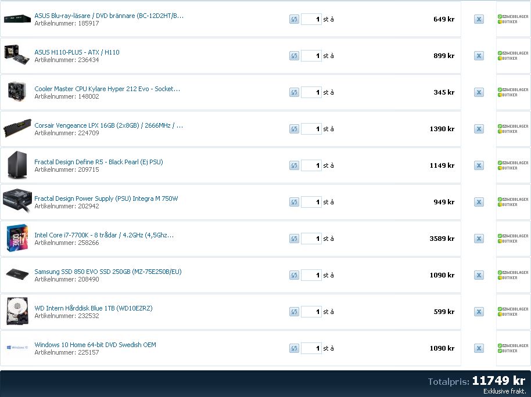531x397 pixels.
Task: Delete Corsair Vengeance LPX 16GB item
Action: pyautogui.click(x=479, y=129)
